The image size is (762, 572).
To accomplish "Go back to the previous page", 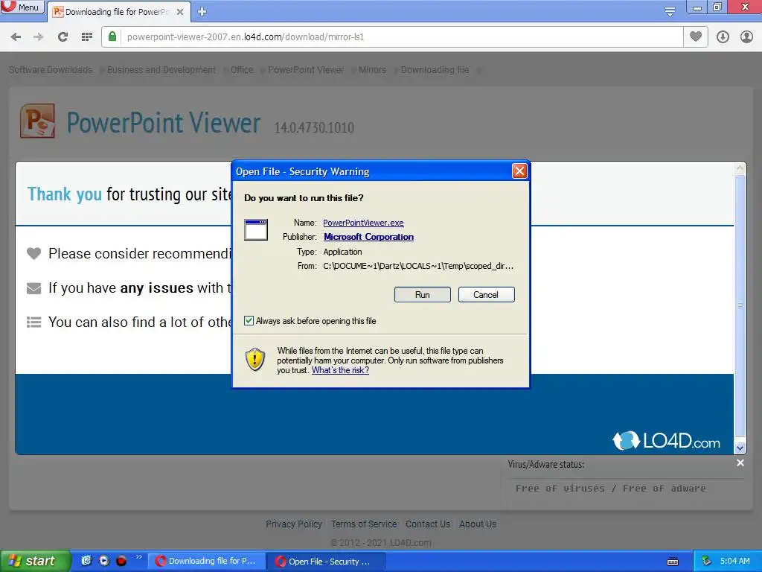I will click(x=16, y=37).
